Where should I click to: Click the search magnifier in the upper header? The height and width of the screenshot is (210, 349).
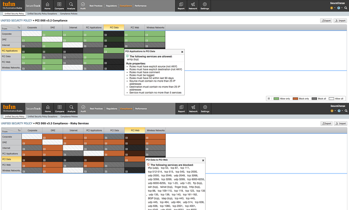tap(346, 7)
